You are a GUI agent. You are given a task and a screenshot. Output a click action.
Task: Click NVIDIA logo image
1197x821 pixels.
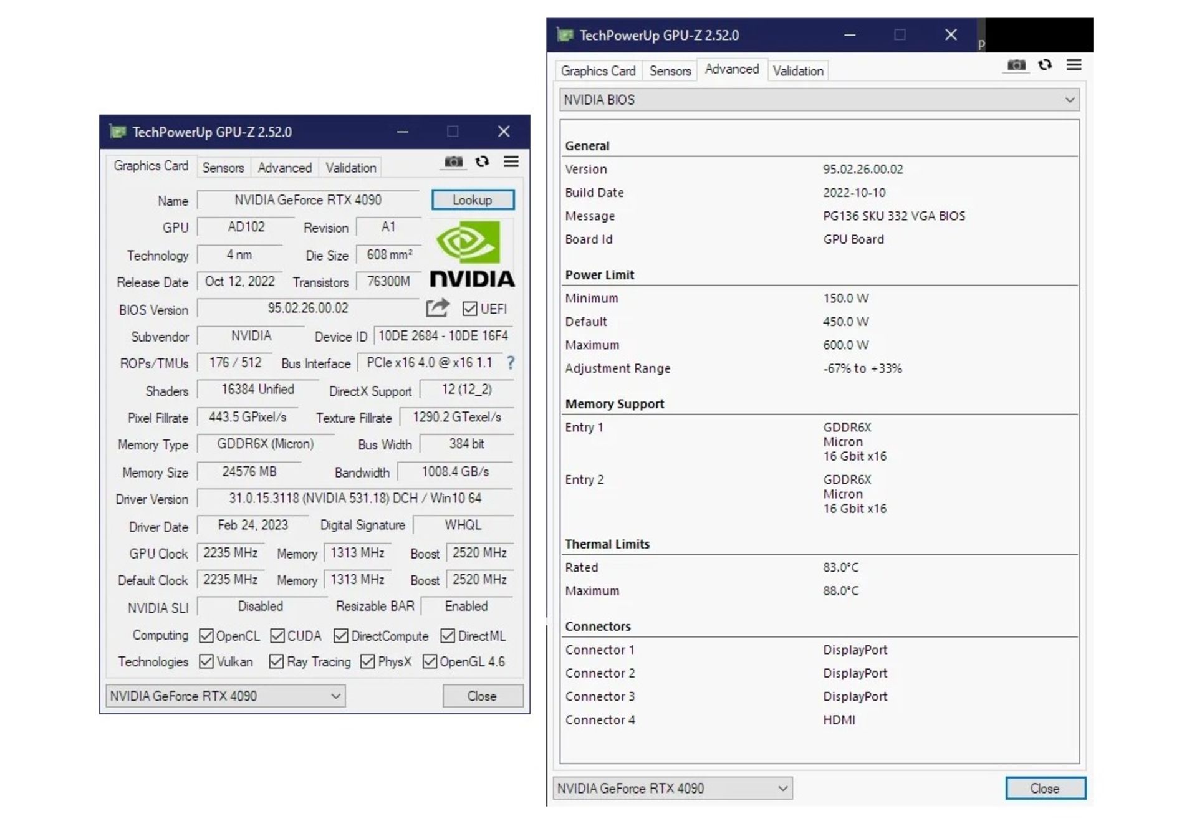pyautogui.click(x=473, y=254)
